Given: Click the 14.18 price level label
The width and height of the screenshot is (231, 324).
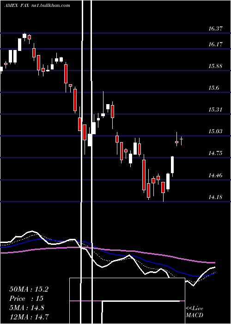Looking at the screenshot, I should pos(215,197).
